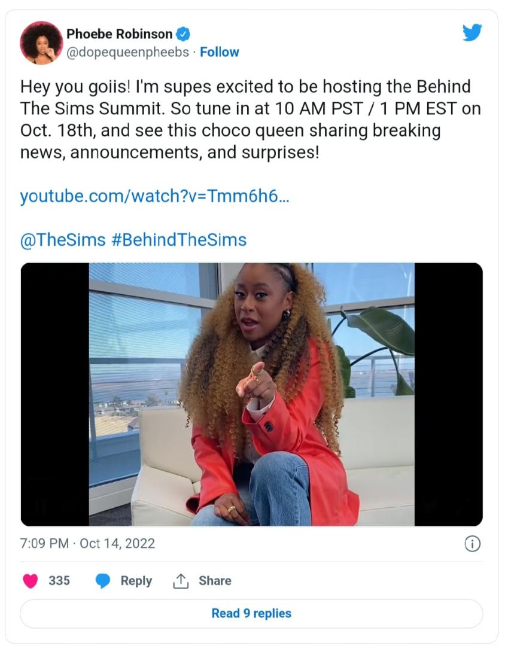Open the #BehindTheSims hashtag

point(179,240)
